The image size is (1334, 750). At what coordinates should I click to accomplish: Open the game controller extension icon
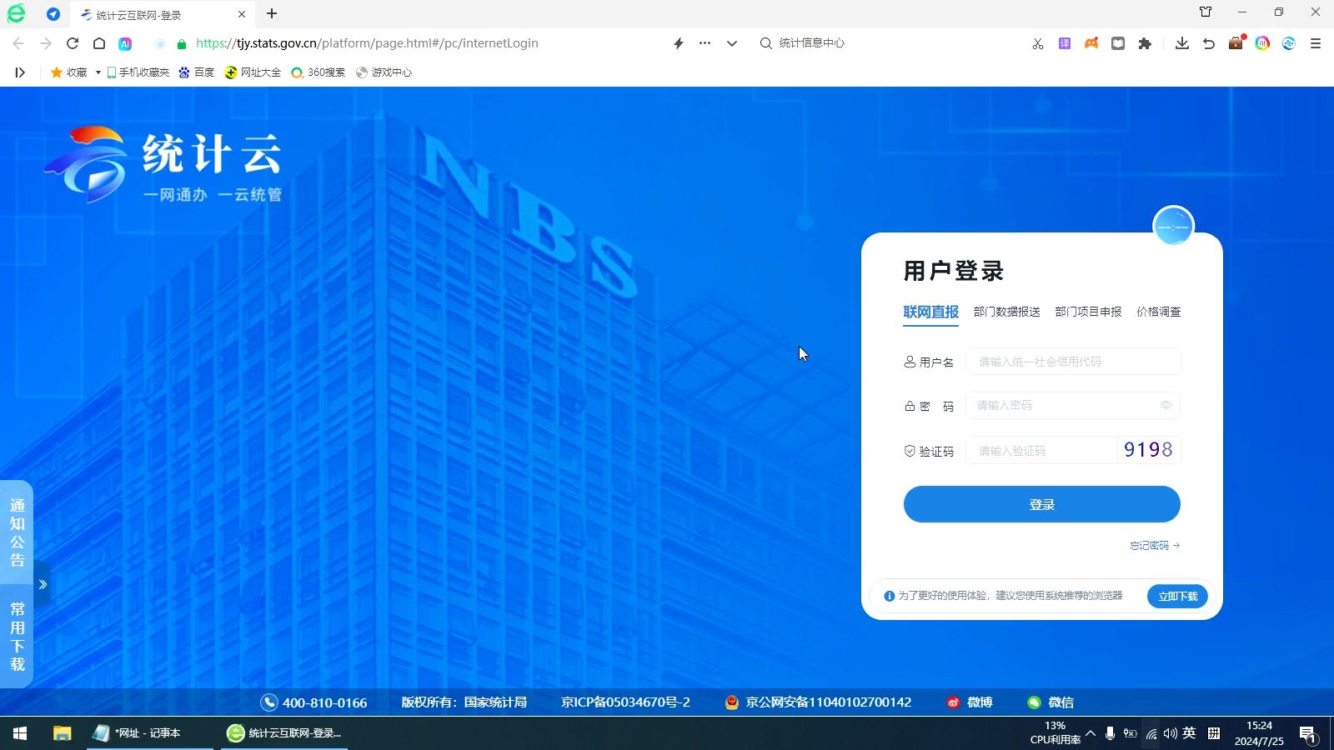pyautogui.click(x=1091, y=43)
